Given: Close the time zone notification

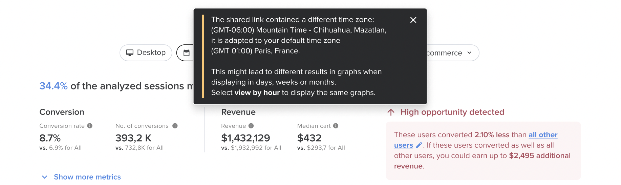Looking at the screenshot, I should click(413, 20).
